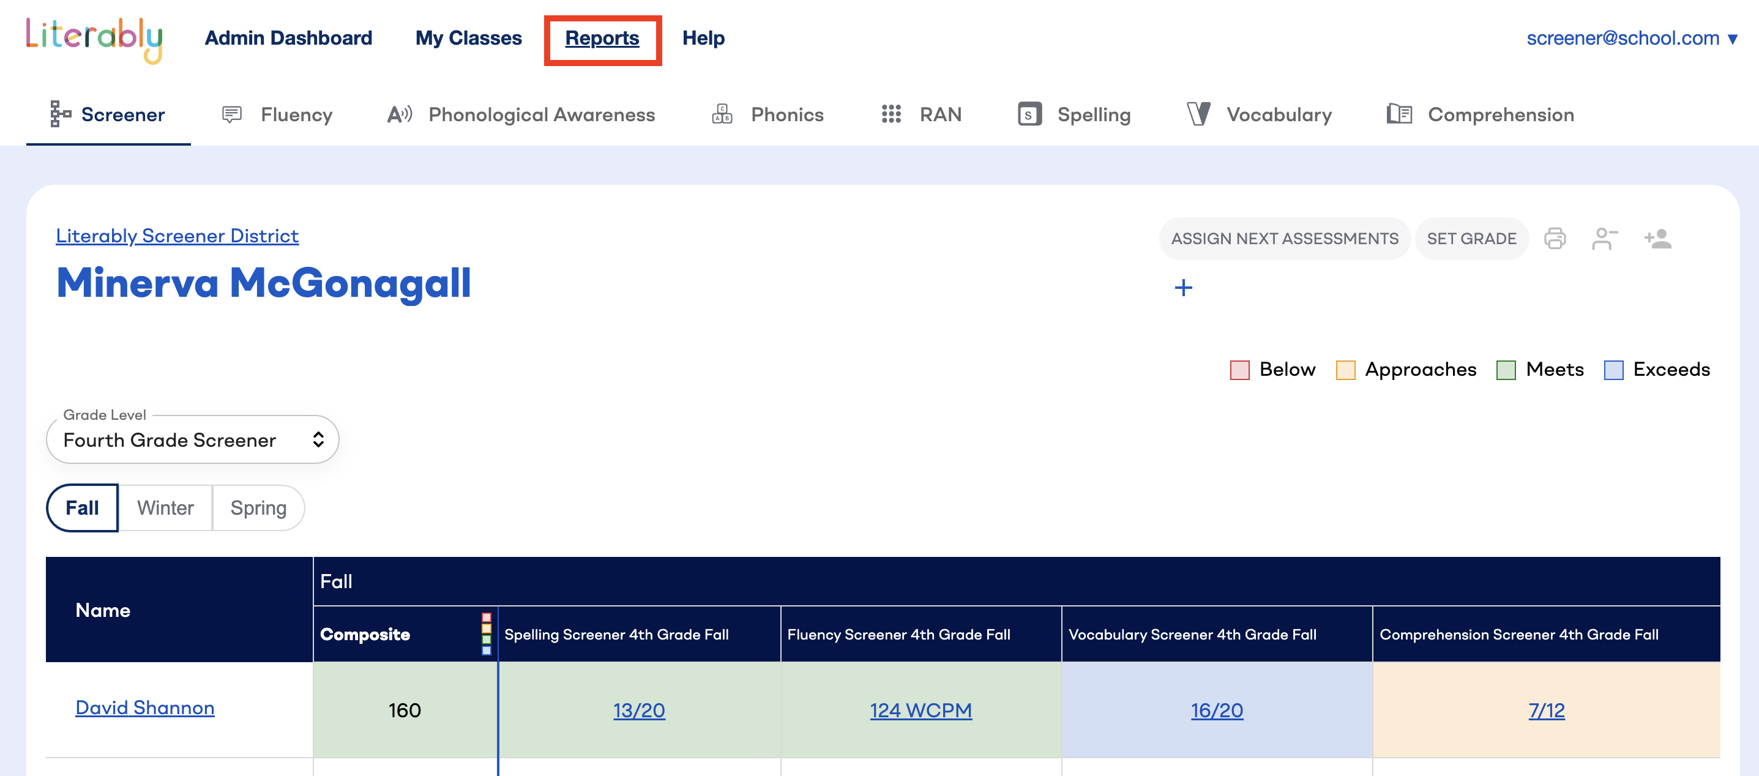Open the RAN tab
Screen dimensions: 1759x776
click(x=921, y=114)
